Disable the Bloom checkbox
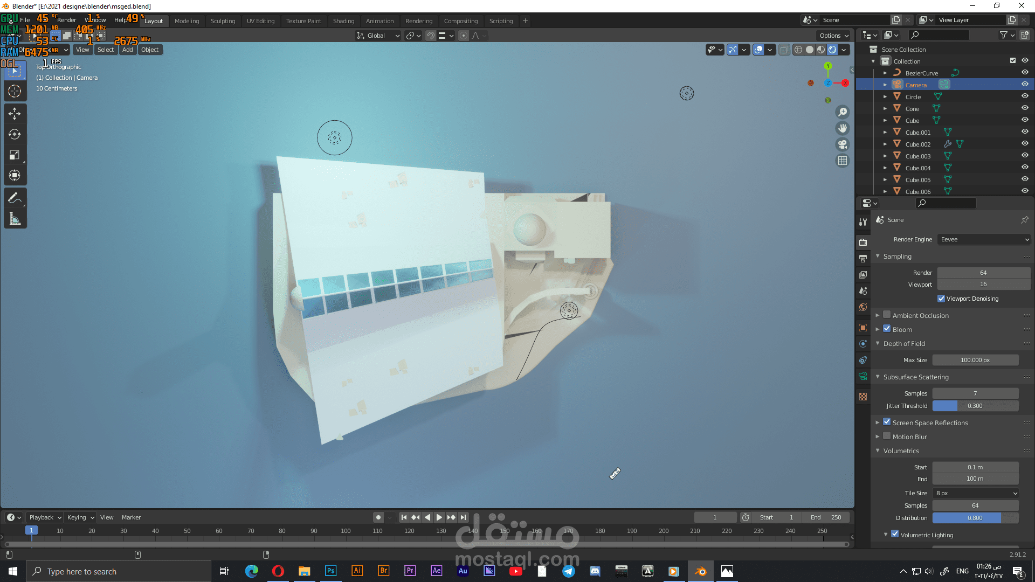 [x=887, y=329]
